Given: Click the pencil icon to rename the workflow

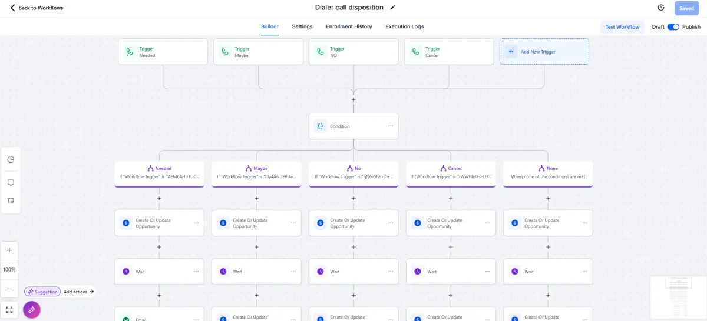Looking at the screenshot, I should tap(393, 8).
